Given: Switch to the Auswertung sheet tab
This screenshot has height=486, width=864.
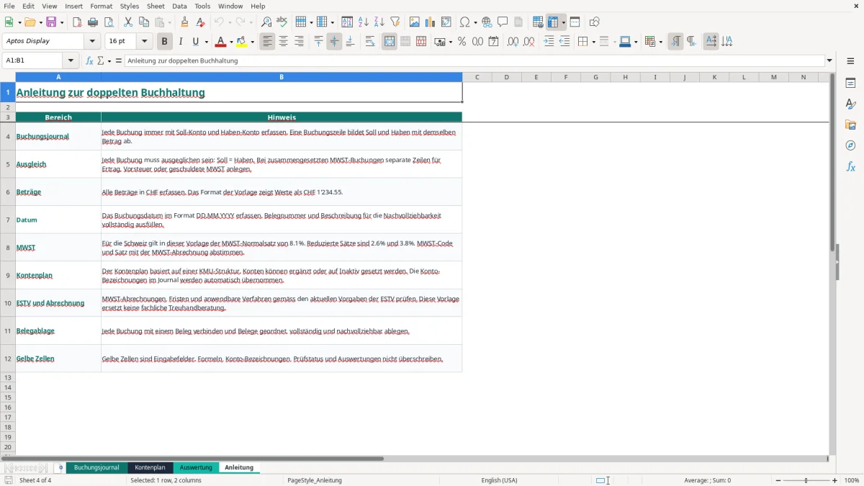Looking at the screenshot, I should pos(196,468).
